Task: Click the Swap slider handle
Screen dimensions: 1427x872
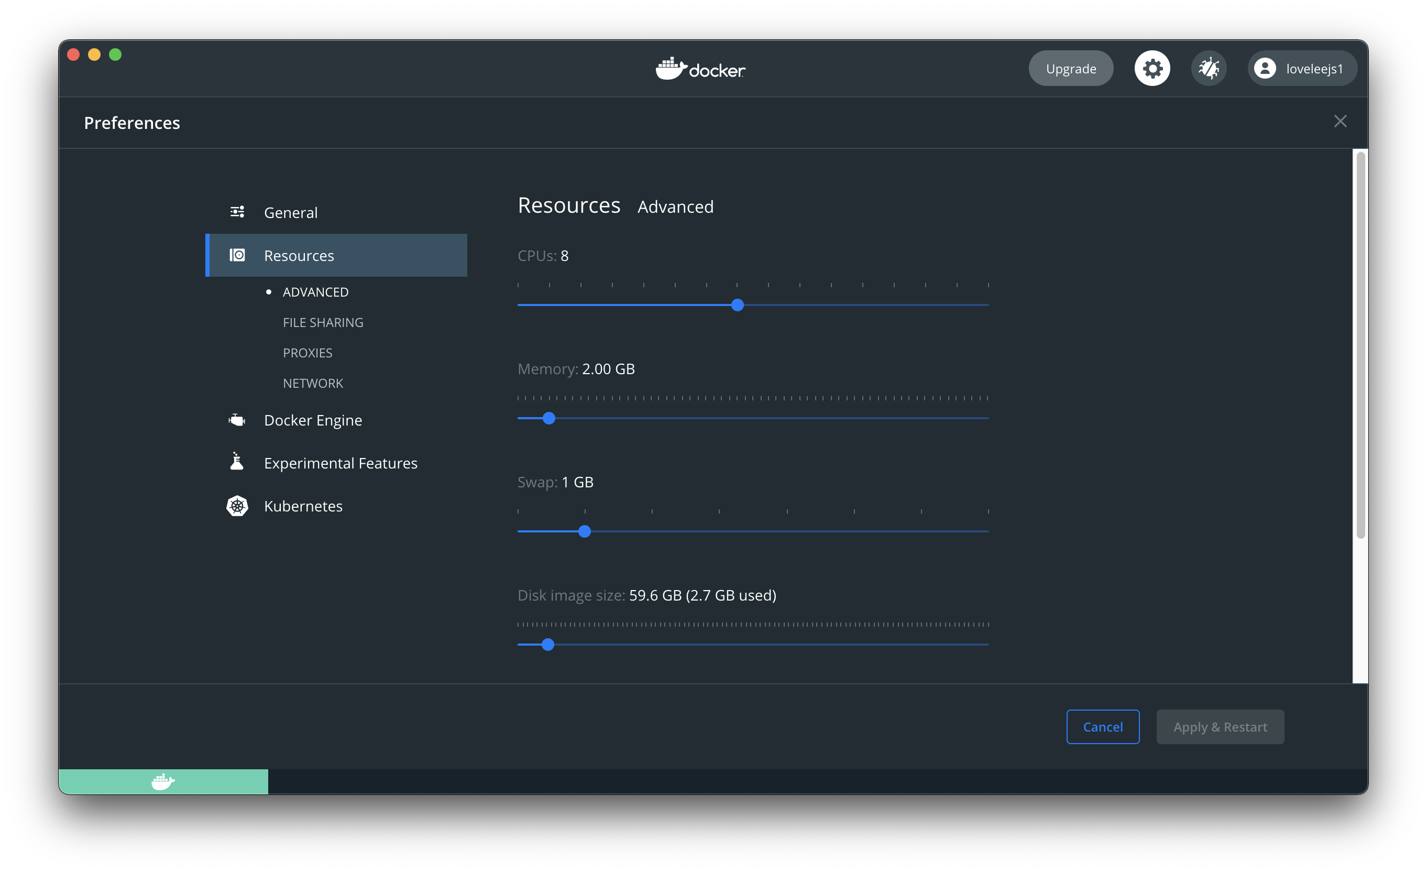Action: [x=584, y=531]
